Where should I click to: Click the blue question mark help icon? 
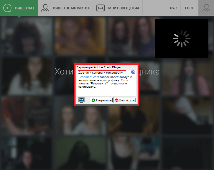(x=133, y=72)
